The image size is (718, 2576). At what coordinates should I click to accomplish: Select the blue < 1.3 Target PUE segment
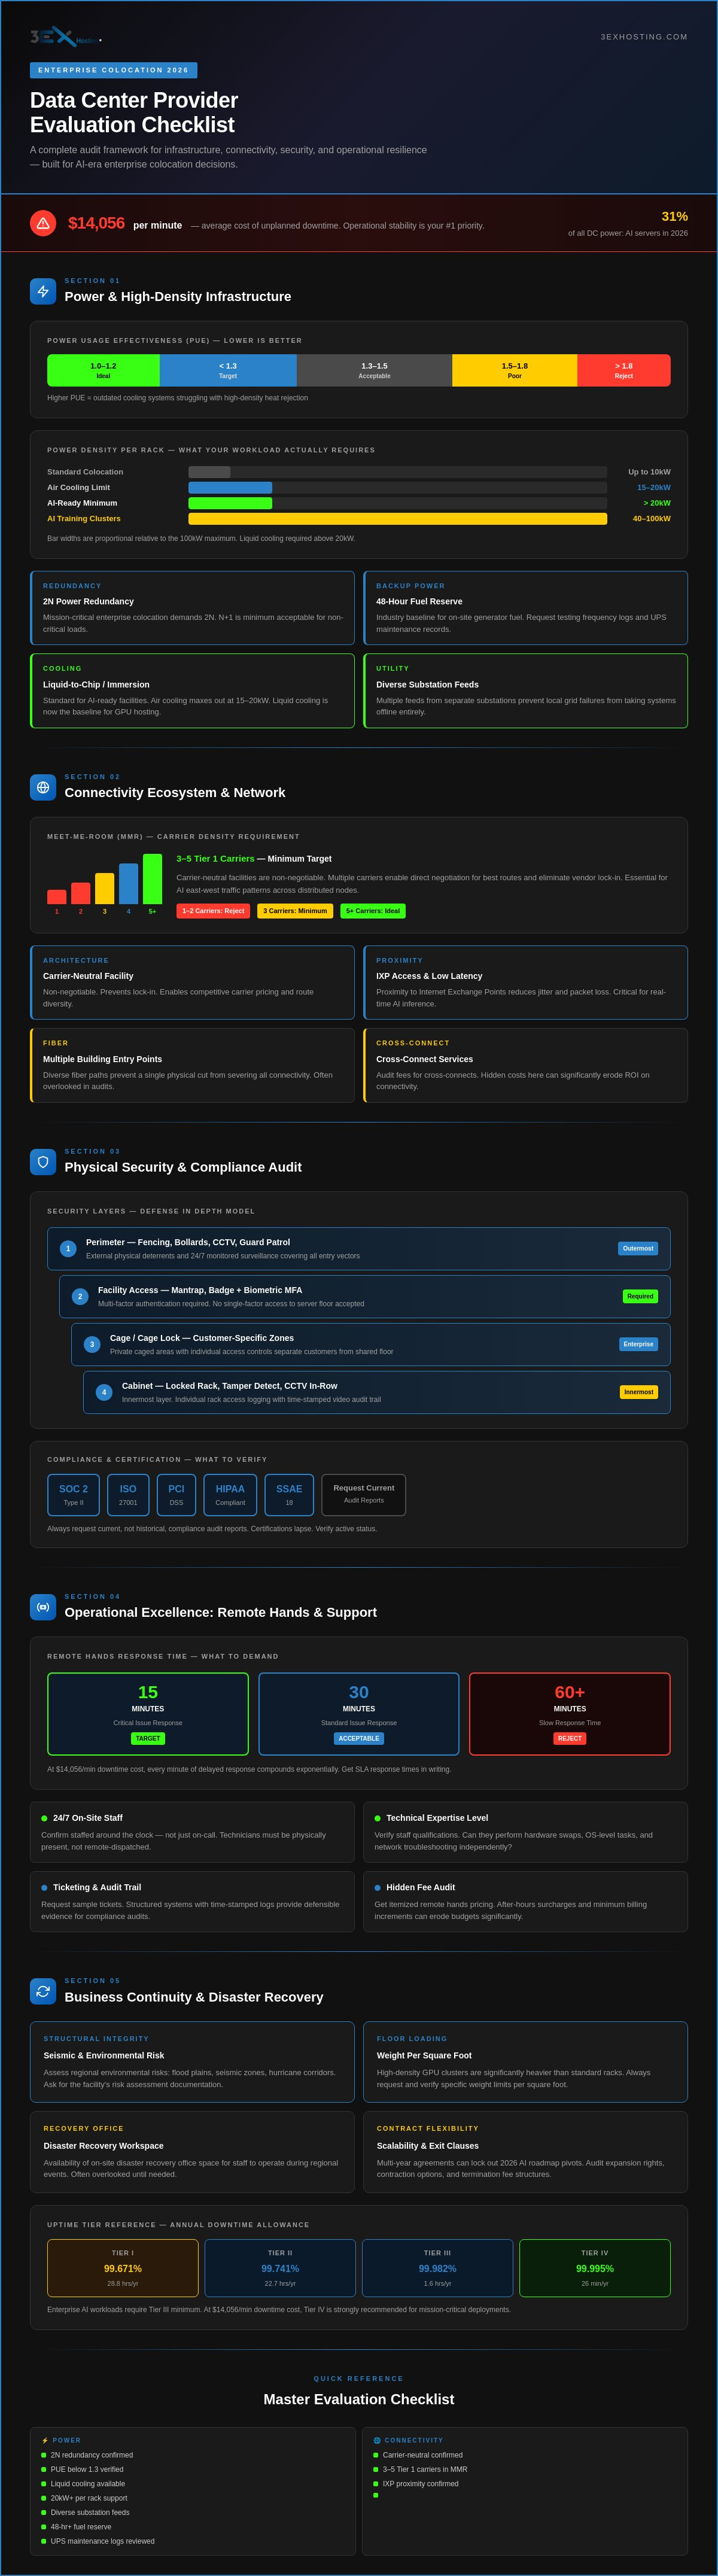pyautogui.click(x=228, y=370)
